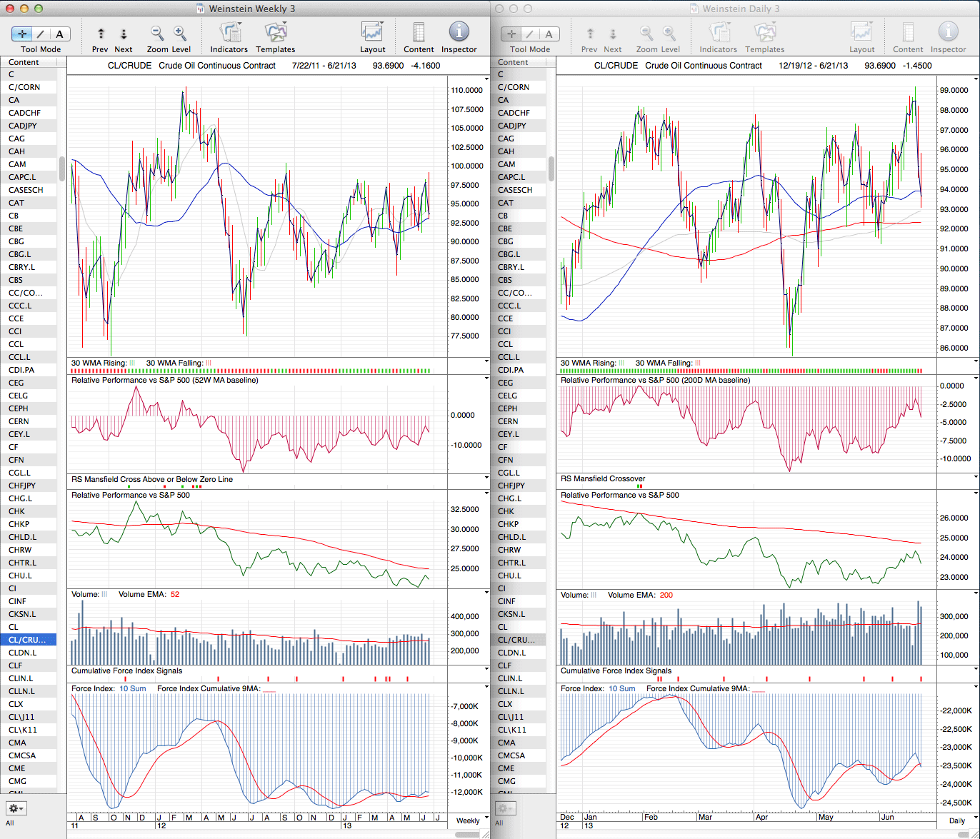This screenshot has height=839, width=980.
Task: Zoom out using the minus magnifier
Action: (x=157, y=33)
